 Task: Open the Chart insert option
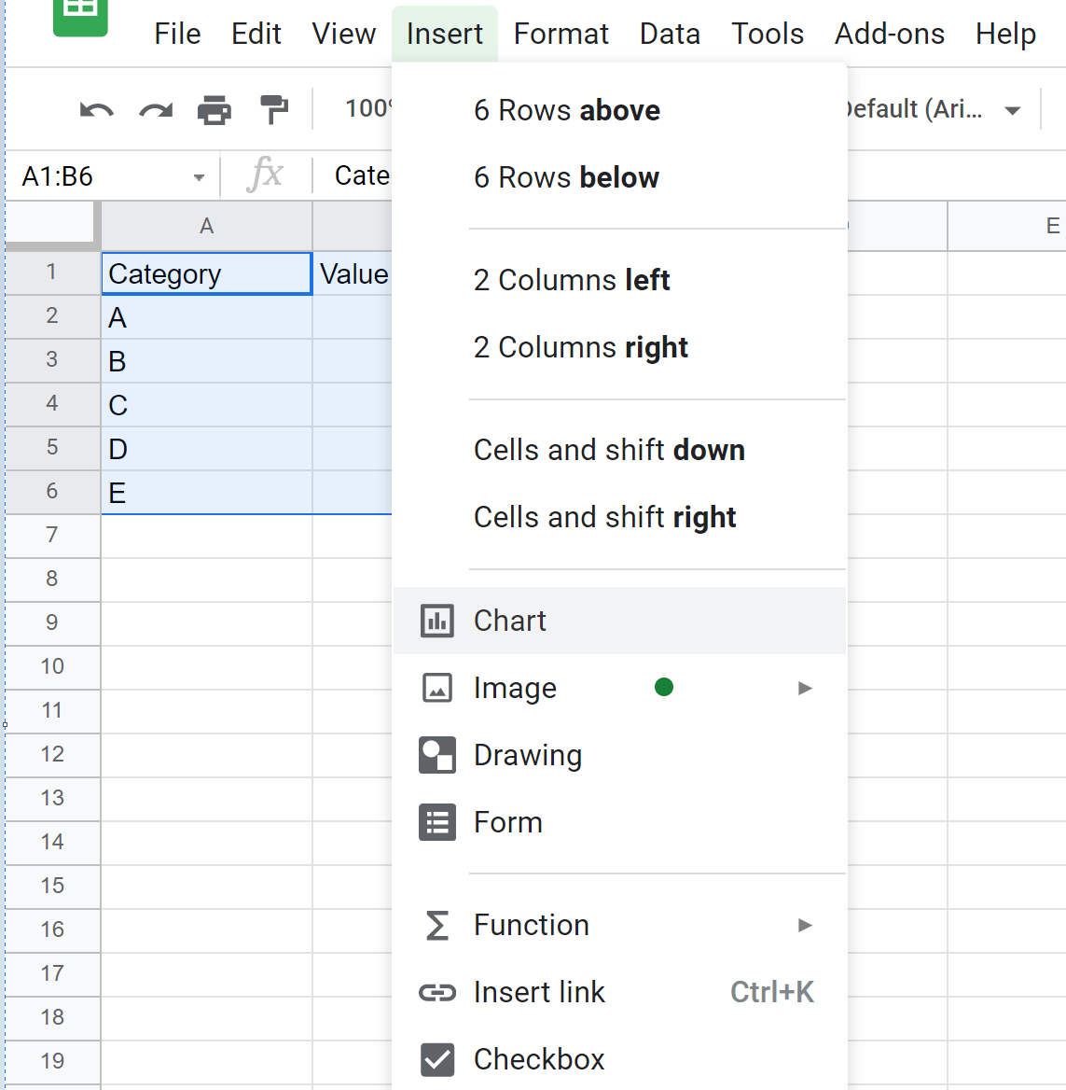point(510,620)
